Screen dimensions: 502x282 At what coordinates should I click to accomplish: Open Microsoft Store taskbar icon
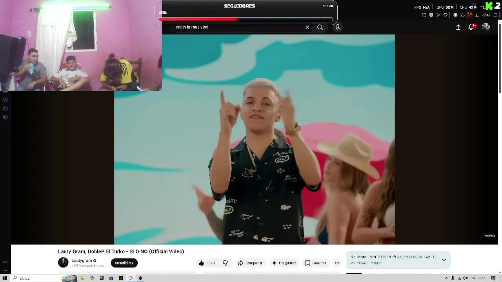111,278
